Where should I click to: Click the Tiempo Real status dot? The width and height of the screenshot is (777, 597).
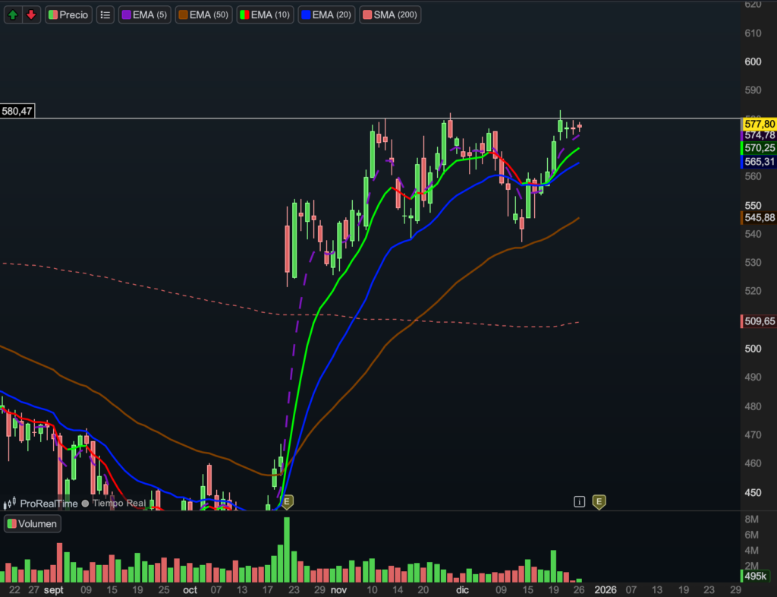(85, 503)
